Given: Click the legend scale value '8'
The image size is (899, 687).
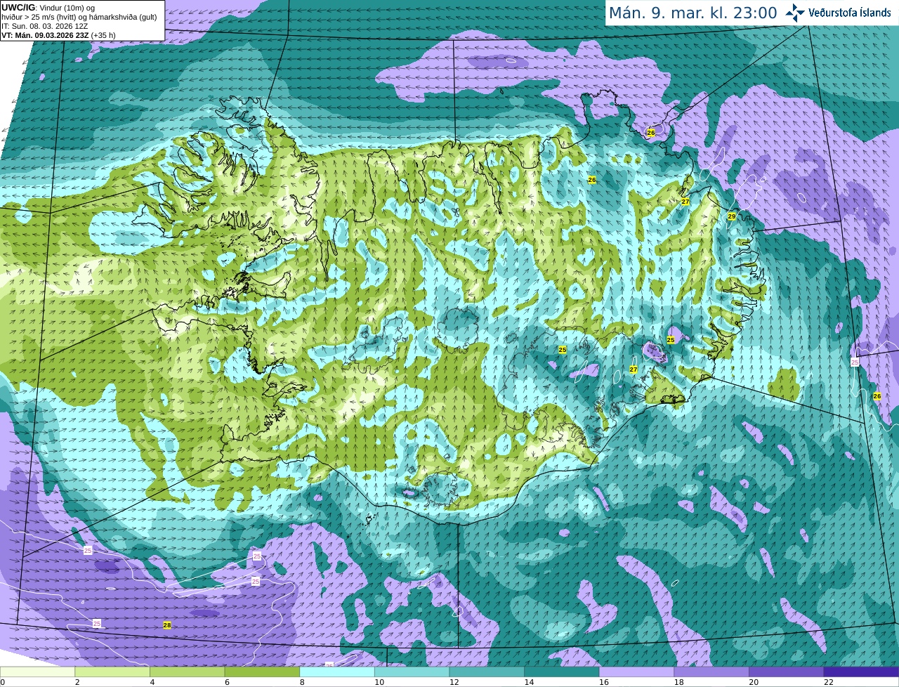Looking at the screenshot, I should pos(302,682).
